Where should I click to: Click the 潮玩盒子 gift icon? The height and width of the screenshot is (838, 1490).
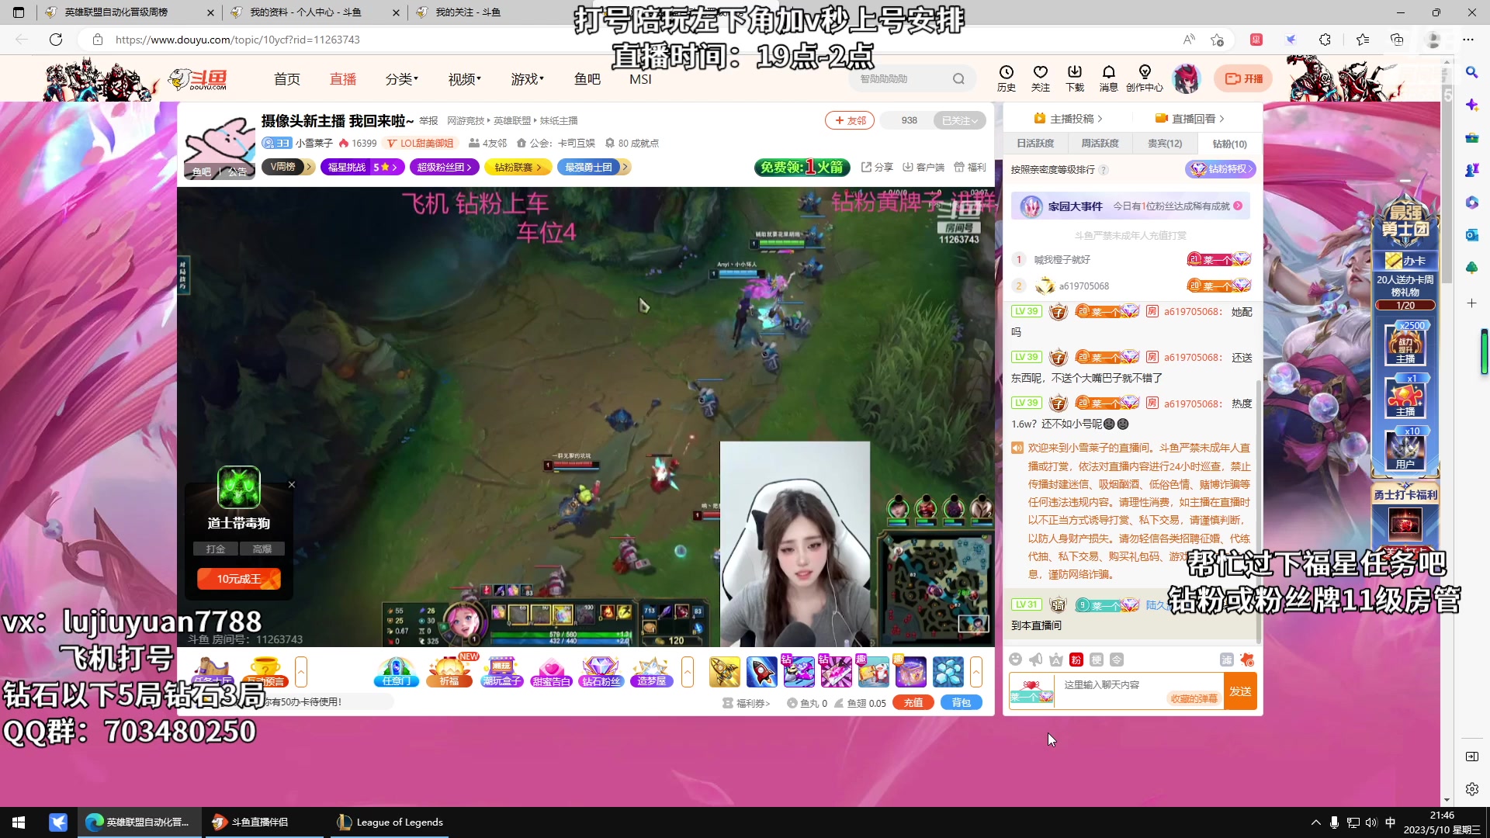click(501, 672)
